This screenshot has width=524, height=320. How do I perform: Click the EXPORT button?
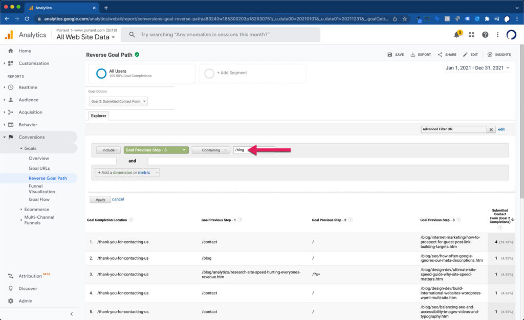pos(421,54)
